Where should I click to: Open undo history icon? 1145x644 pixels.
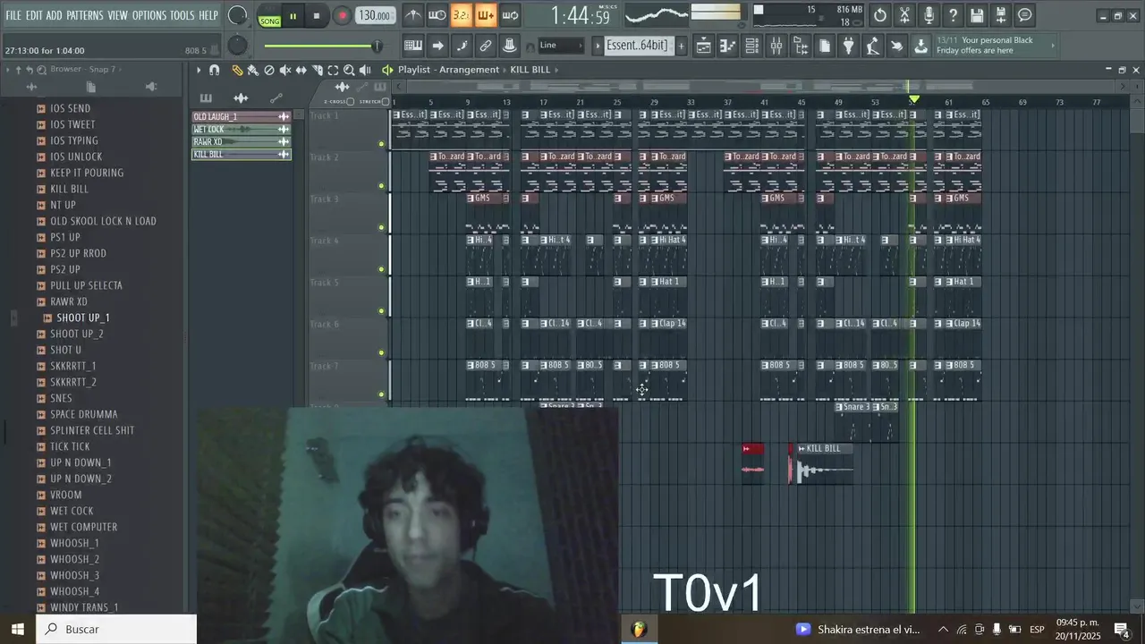coord(880,15)
